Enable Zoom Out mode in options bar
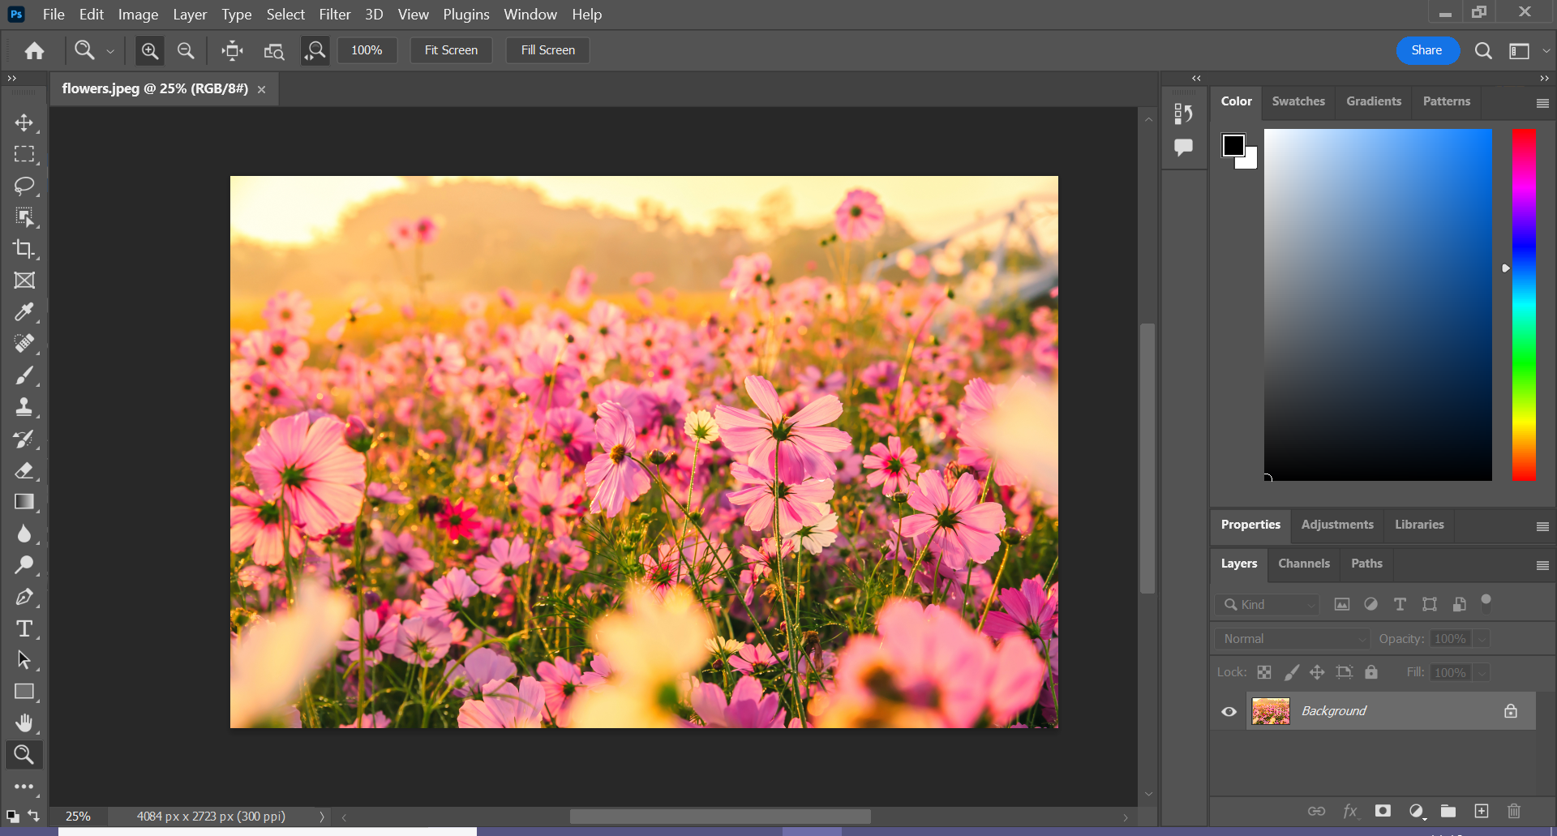 point(186,51)
